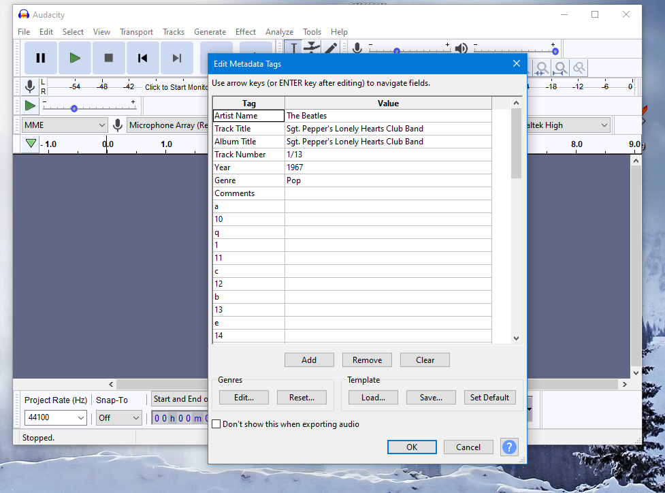The image size is (665, 493).
Task: Adjust the playback volume slider
Action: point(555,49)
